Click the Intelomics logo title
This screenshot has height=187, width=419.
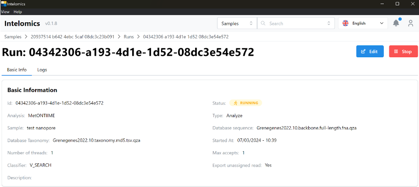coord(22,23)
